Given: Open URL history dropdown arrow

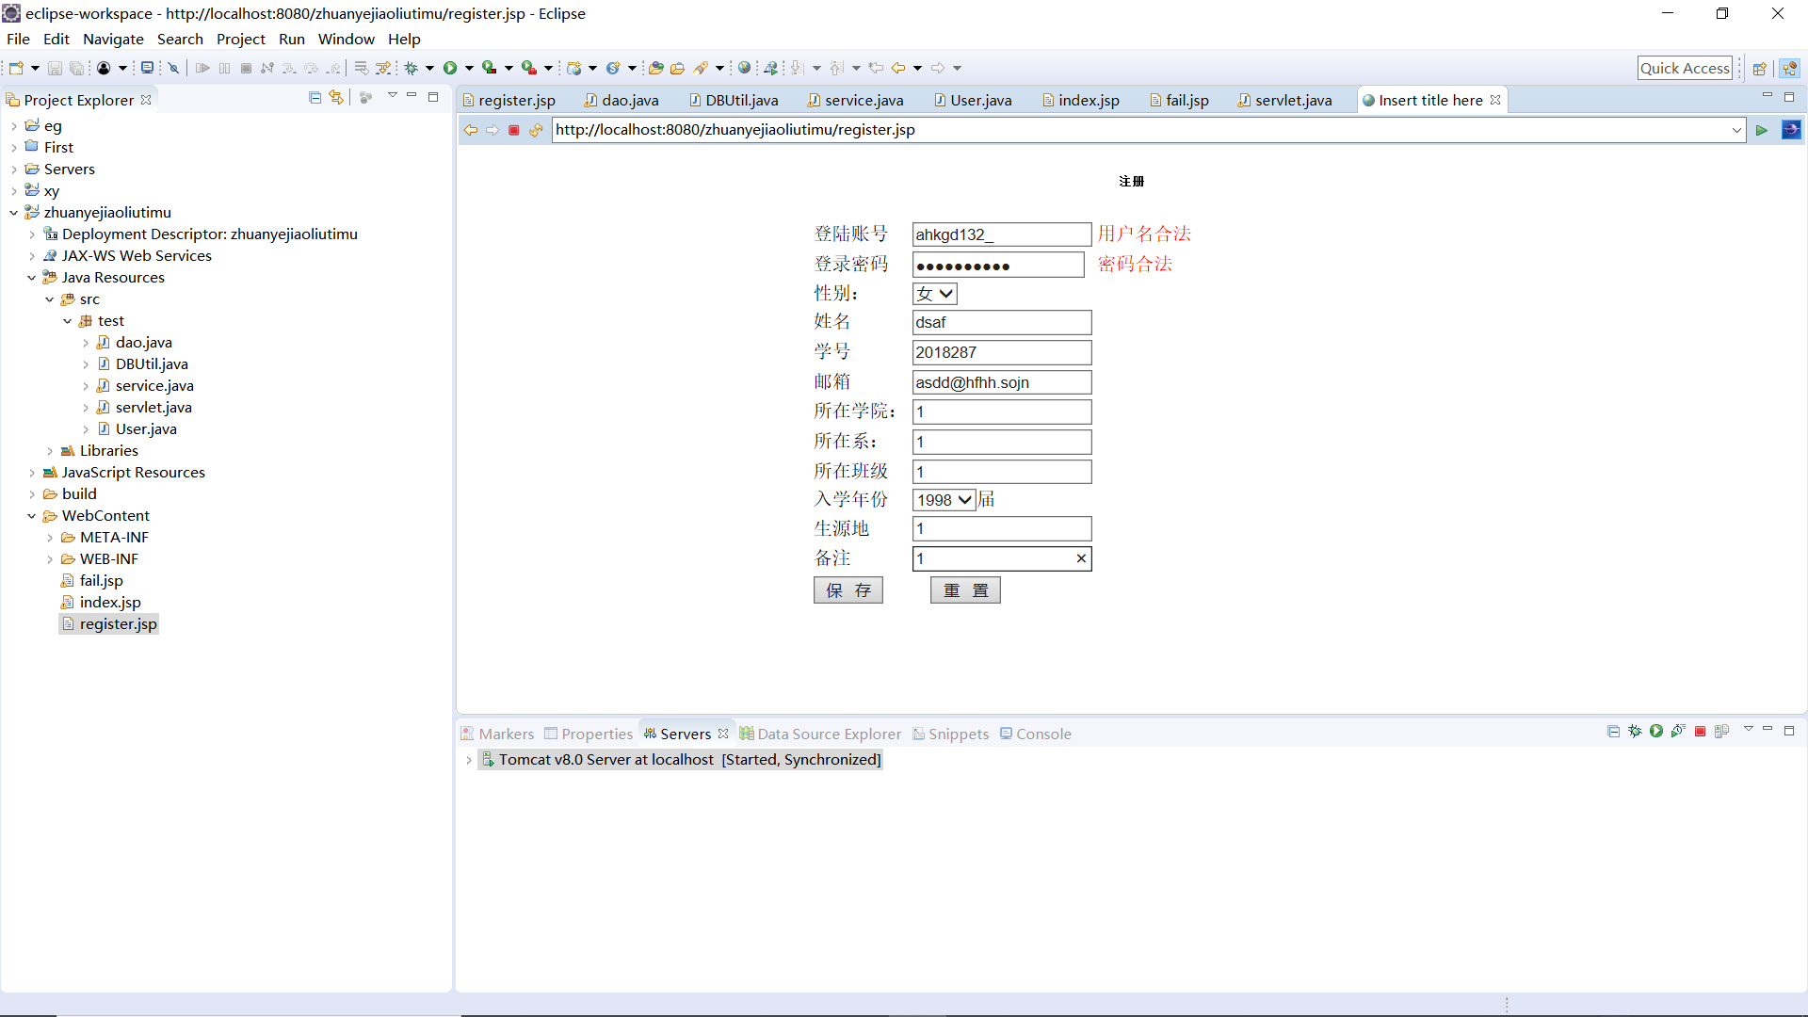Looking at the screenshot, I should pos(1736,130).
